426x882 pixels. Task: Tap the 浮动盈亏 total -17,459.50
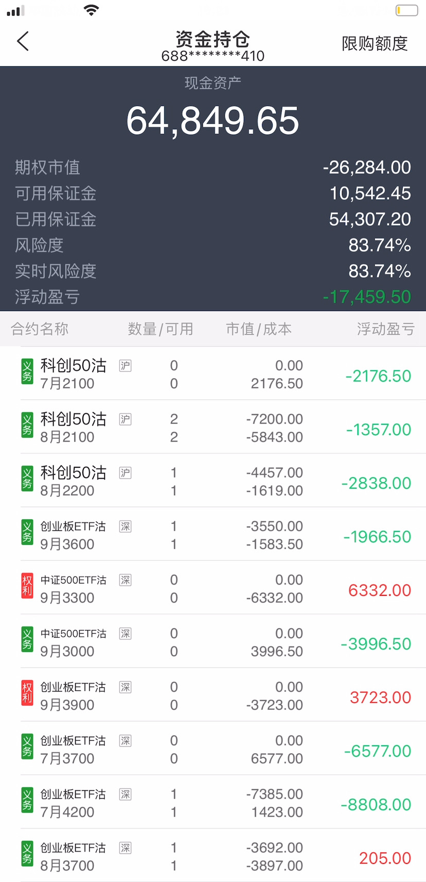367,297
